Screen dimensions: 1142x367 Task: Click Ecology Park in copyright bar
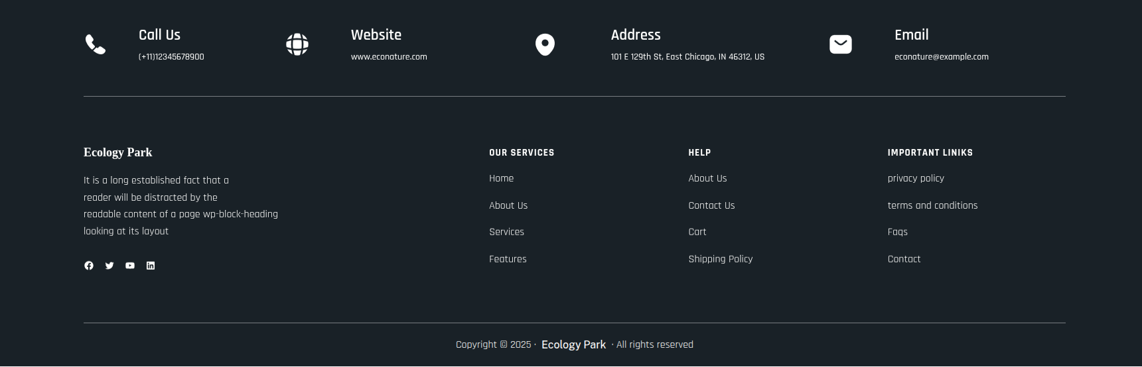point(573,344)
